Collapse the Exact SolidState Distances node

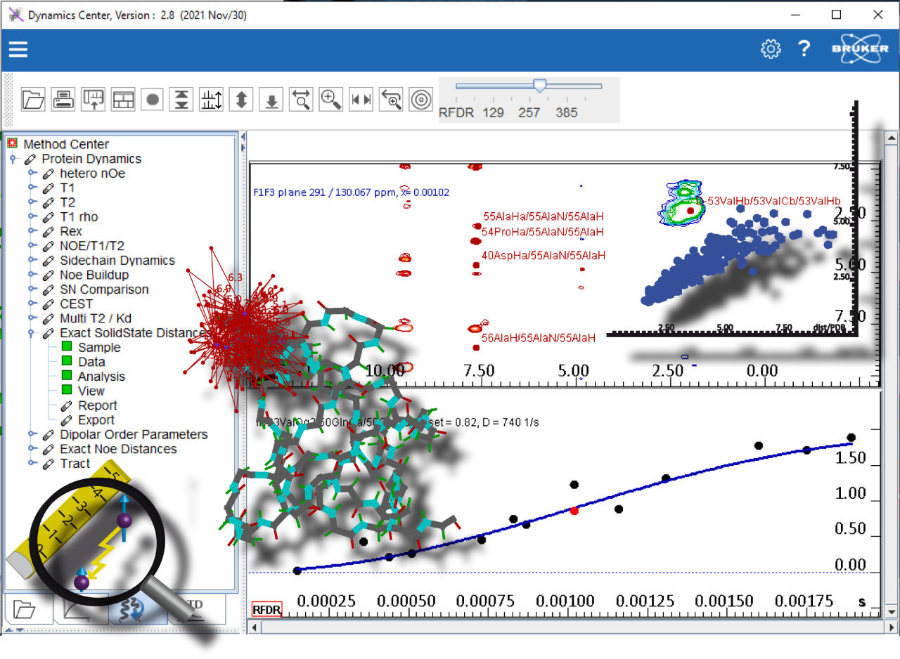pyautogui.click(x=32, y=333)
